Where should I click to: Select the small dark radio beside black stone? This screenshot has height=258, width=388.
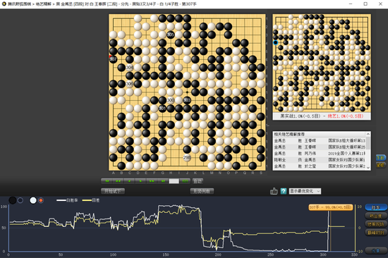click(x=20, y=200)
